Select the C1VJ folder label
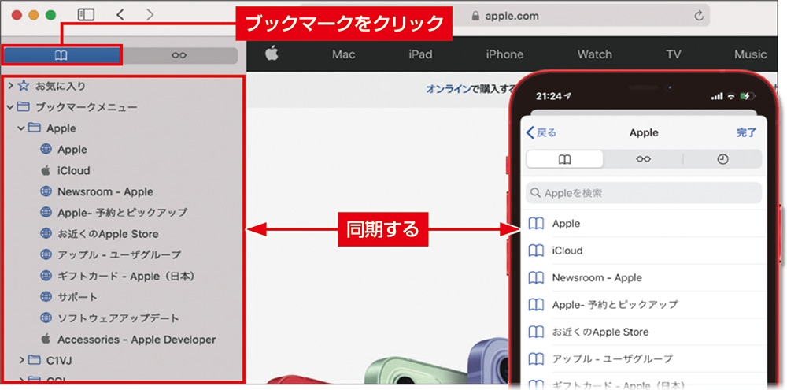Image resolution: width=787 pixels, height=390 pixels. coord(59,360)
